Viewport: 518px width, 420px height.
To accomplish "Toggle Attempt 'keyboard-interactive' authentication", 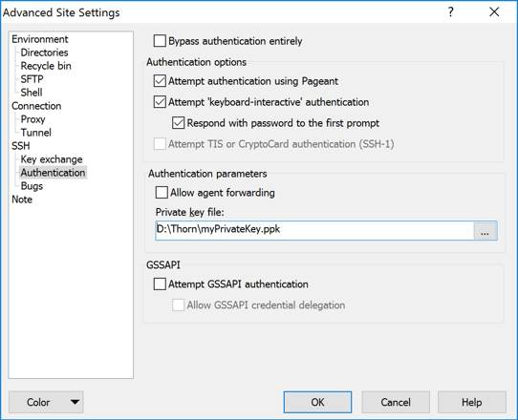I will pyautogui.click(x=160, y=102).
